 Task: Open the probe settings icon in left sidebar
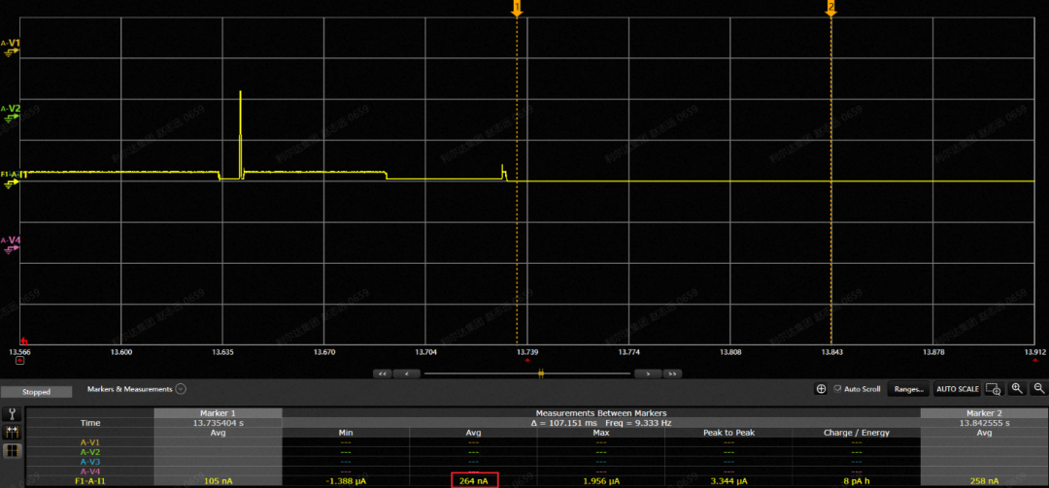tap(13, 413)
